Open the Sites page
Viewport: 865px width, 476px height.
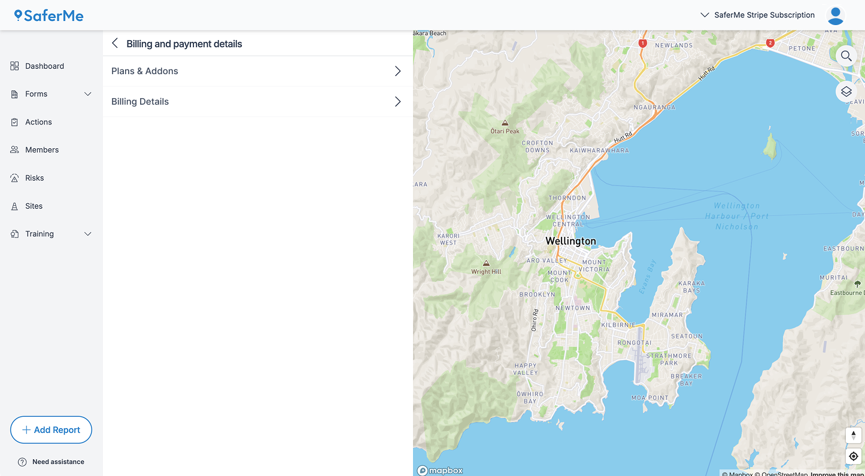(x=34, y=206)
